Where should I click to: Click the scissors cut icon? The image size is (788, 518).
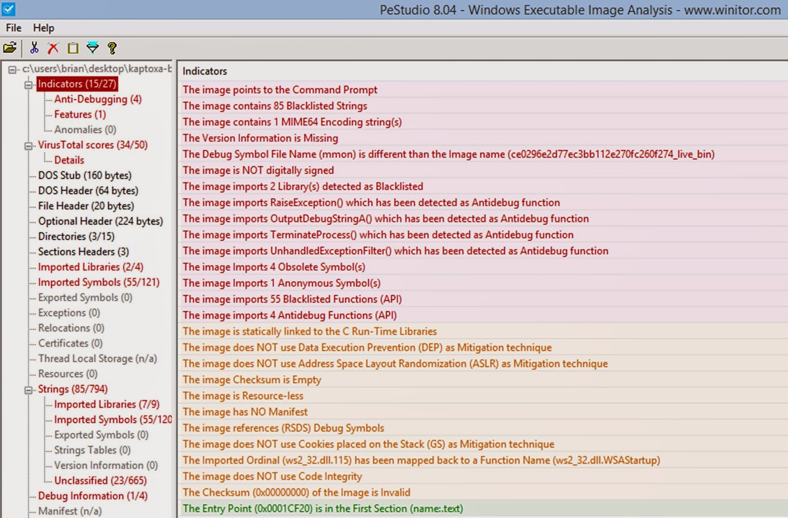click(33, 48)
